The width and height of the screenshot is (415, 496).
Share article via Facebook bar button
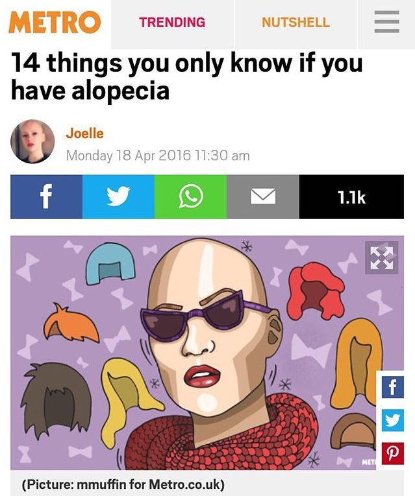click(x=46, y=196)
